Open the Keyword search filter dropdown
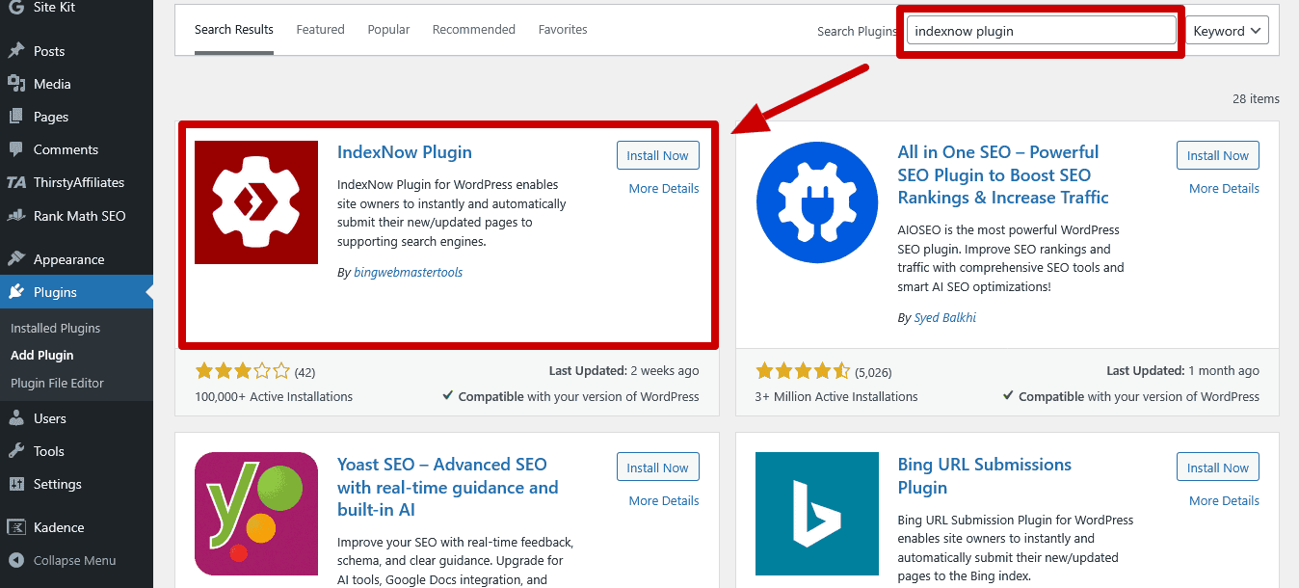Screen dimensions: 1299x588 pyautogui.click(x=1227, y=30)
